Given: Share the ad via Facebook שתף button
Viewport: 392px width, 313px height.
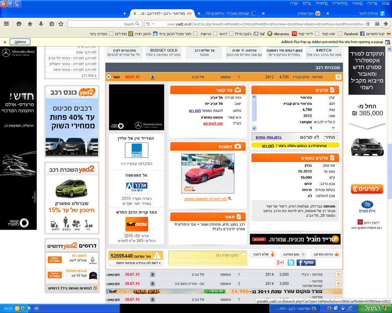Looking at the screenshot, I should pyautogui.click(x=306, y=263).
